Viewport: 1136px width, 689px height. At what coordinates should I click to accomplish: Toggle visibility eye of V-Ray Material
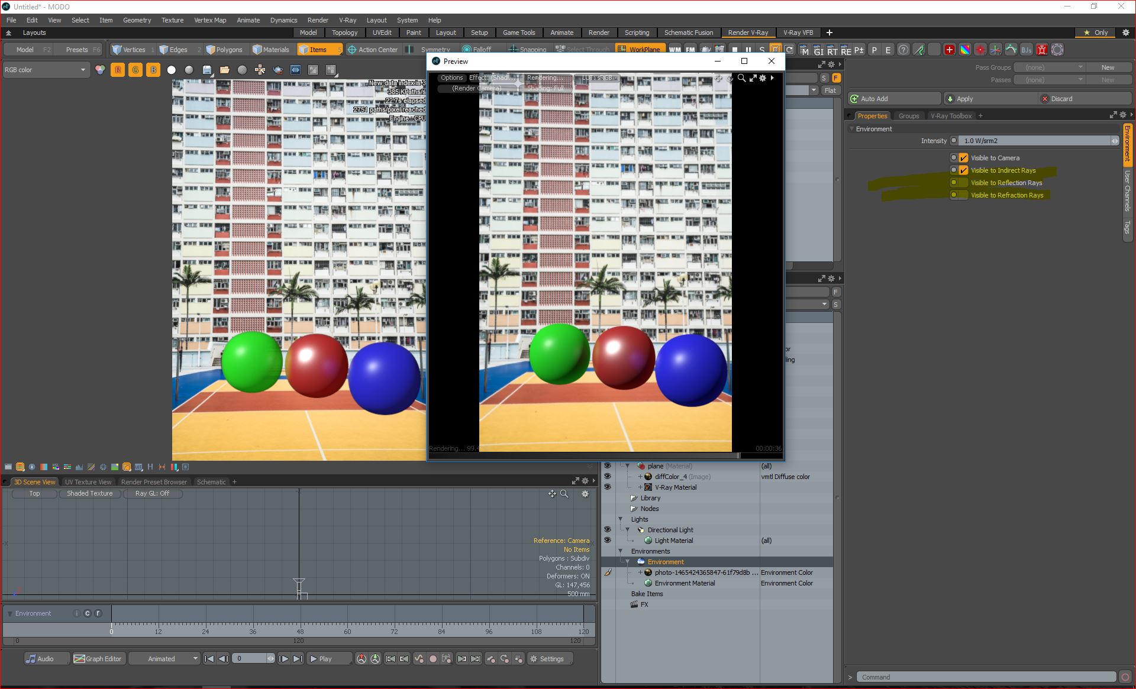pyautogui.click(x=607, y=487)
